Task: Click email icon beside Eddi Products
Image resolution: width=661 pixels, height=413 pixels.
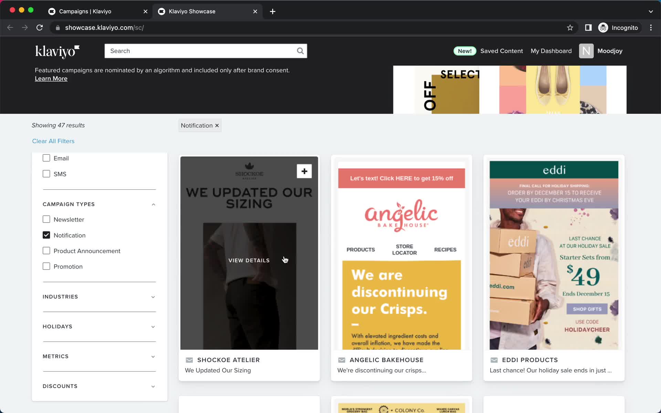Action: tap(494, 360)
